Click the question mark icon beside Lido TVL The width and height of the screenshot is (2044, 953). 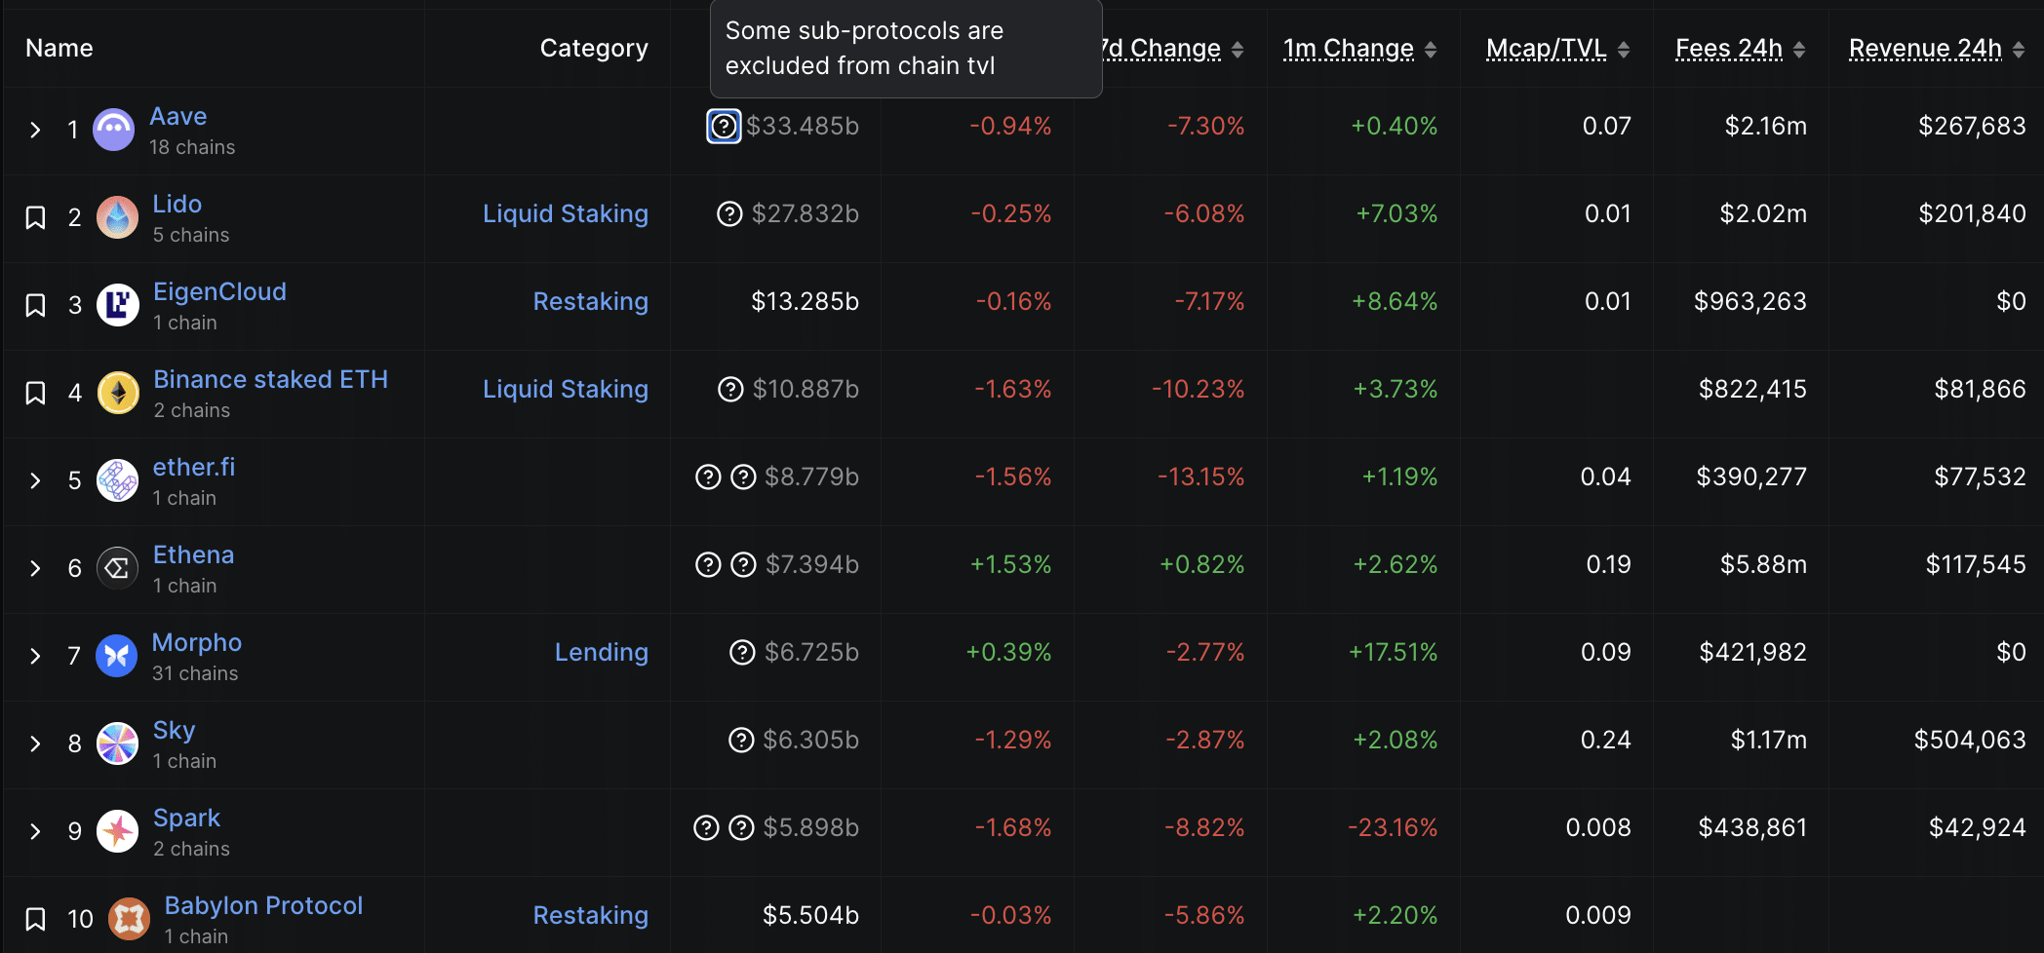tap(729, 213)
